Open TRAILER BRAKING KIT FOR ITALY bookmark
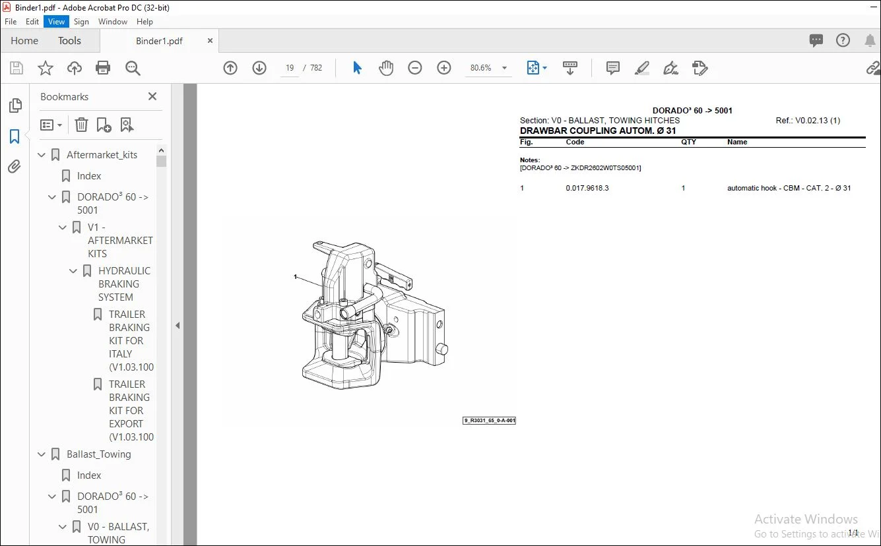This screenshot has width=881, height=546. [131, 341]
